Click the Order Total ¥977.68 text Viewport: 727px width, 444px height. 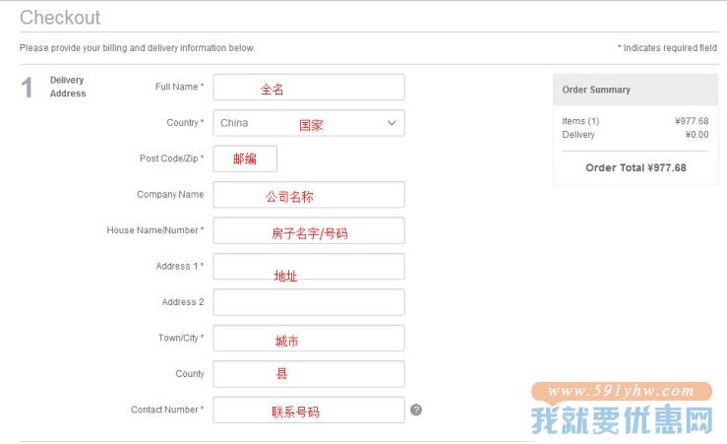[636, 168]
